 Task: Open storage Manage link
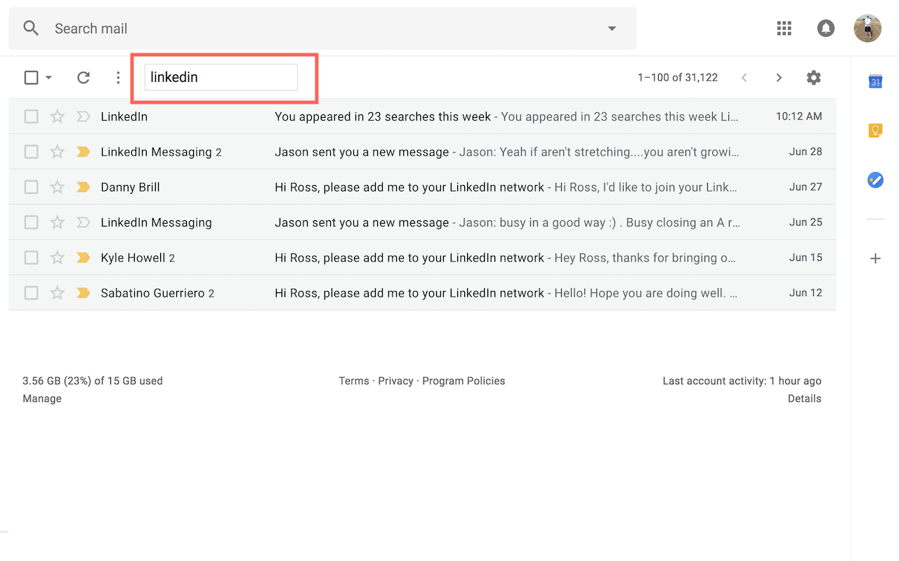click(x=41, y=398)
